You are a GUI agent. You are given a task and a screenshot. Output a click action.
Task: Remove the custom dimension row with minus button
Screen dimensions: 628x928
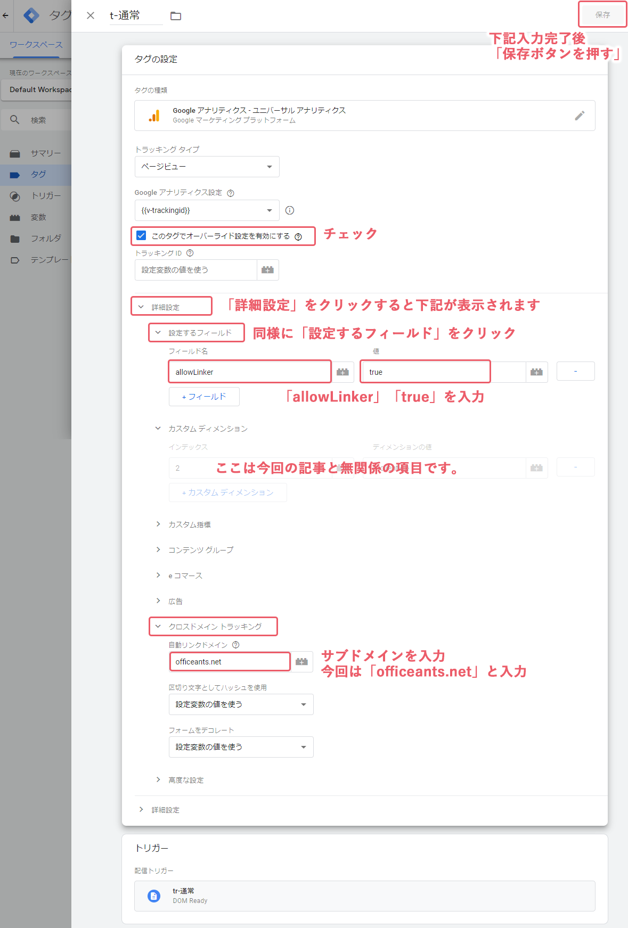pyautogui.click(x=576, y=467)
